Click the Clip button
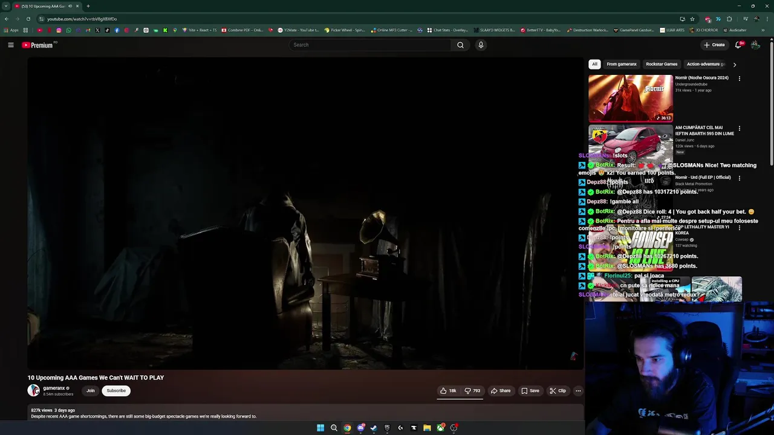Viewport: 774px width, 435px height. pos(558,391)
